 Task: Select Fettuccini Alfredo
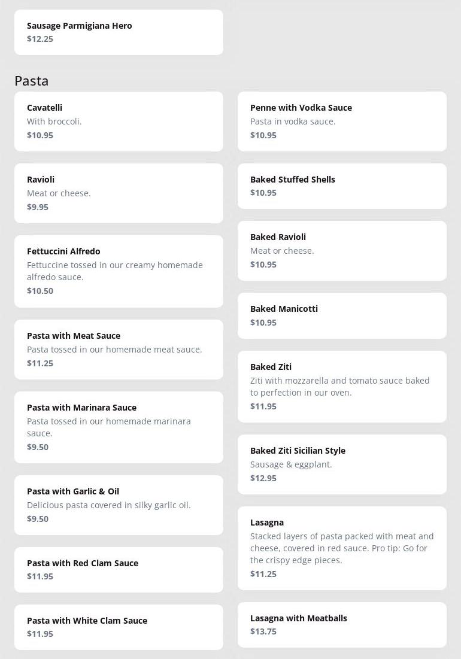[x=119, y=271]
